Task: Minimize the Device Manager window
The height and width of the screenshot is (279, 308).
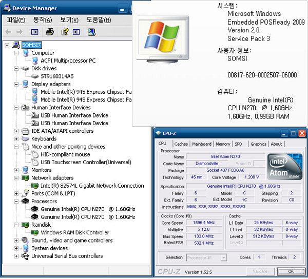Action: (x=122, y=9)
